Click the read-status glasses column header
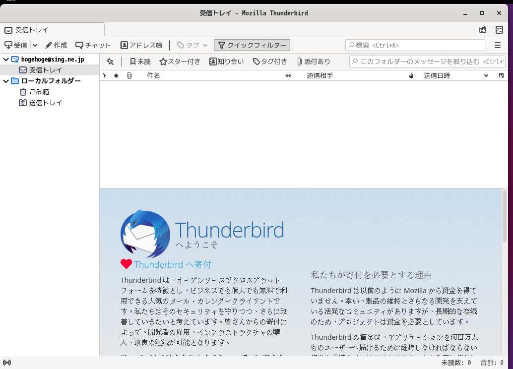513x369 pixels. [288, 75]
